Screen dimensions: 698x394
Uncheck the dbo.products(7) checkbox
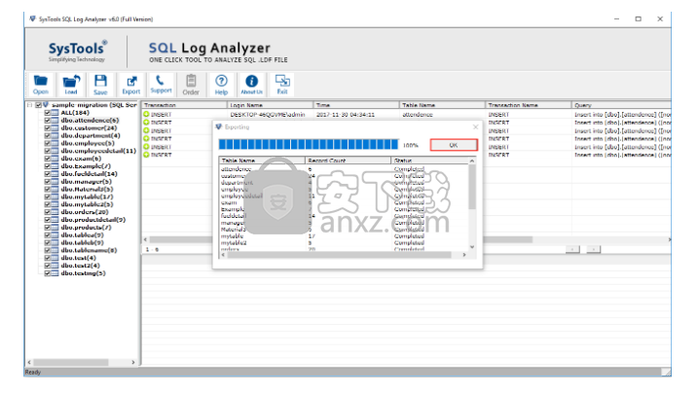point(47,228)
